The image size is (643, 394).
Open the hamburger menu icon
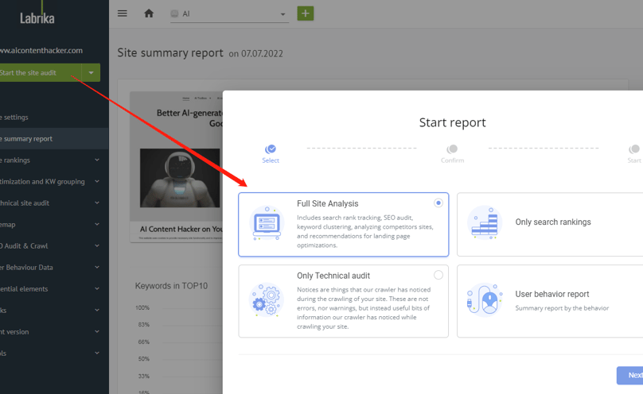(x=123, y=14)
